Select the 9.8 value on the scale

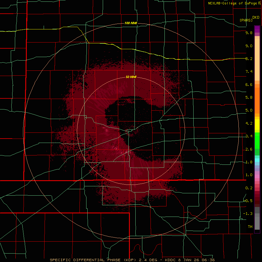click(x=249, y=33)
